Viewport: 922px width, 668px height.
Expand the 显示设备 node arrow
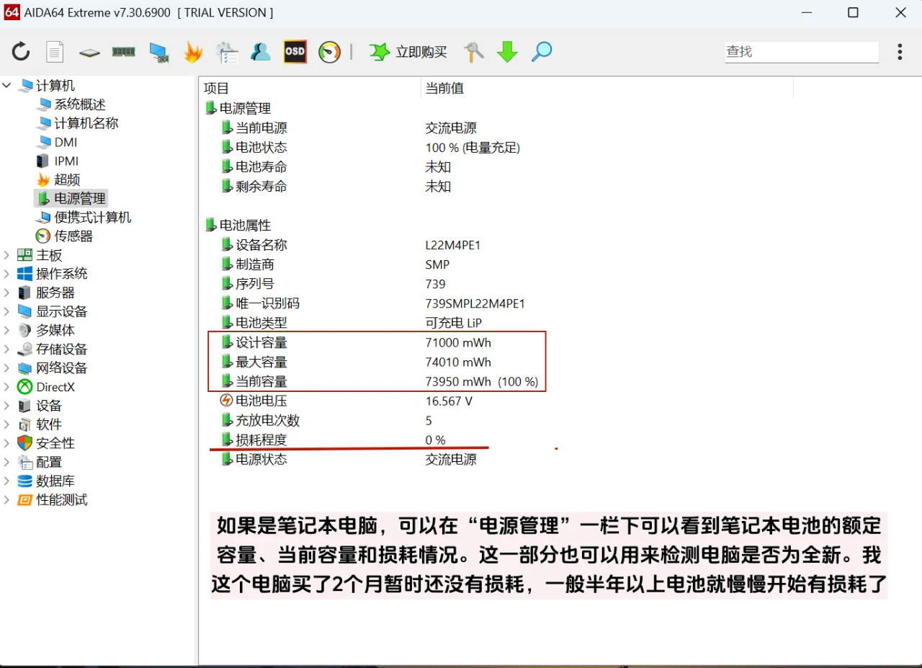click(7, 311)
